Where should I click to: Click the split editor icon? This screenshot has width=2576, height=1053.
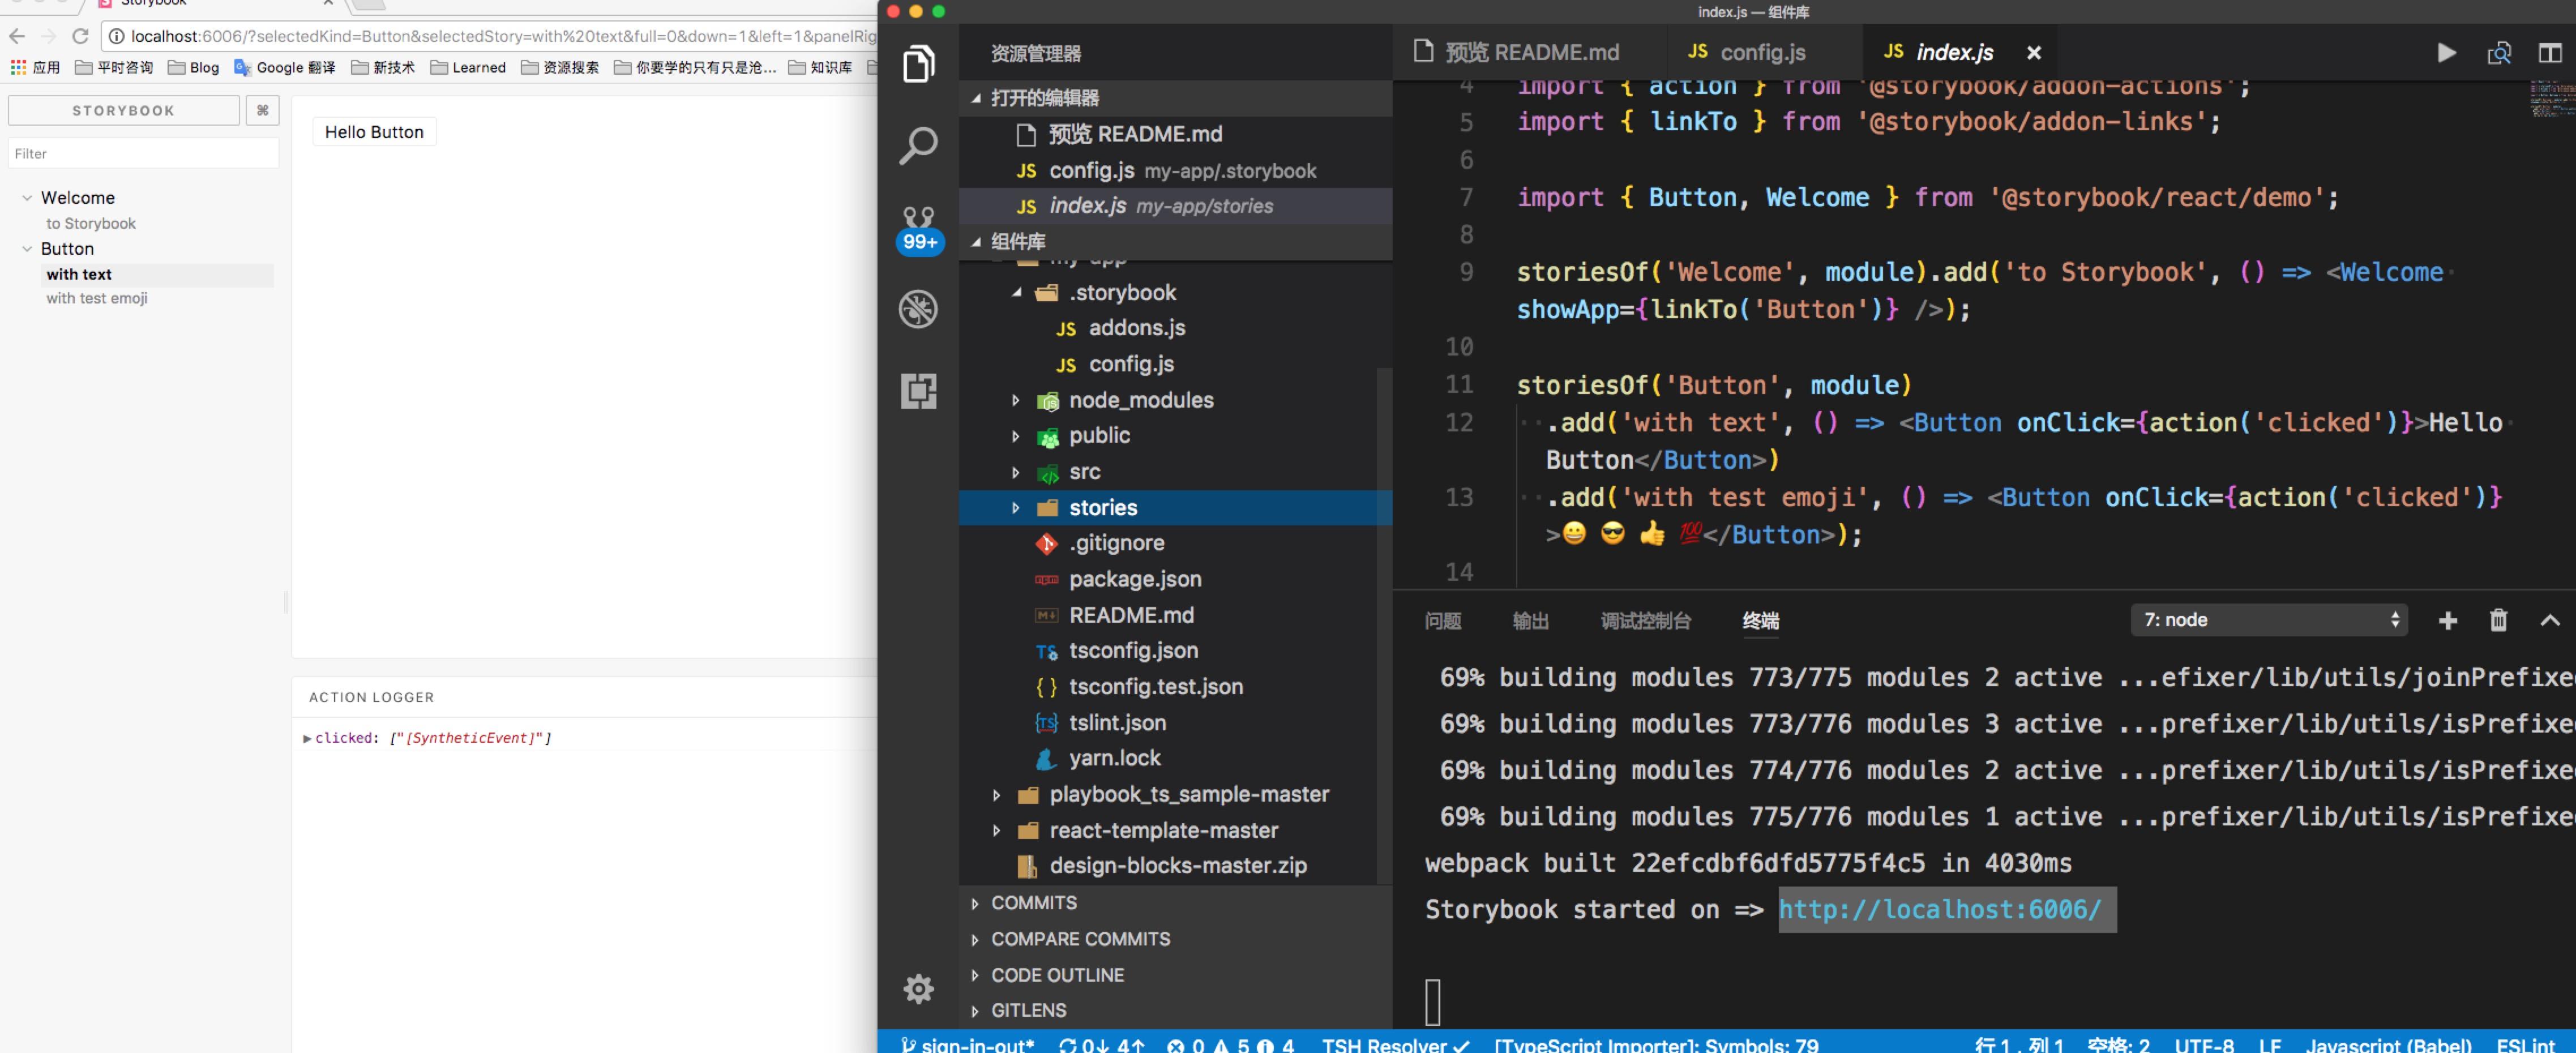(2549, 53)
